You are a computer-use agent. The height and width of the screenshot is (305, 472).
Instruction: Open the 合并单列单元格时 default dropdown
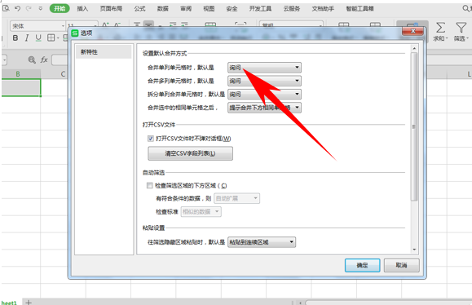(x=264, y=68)
